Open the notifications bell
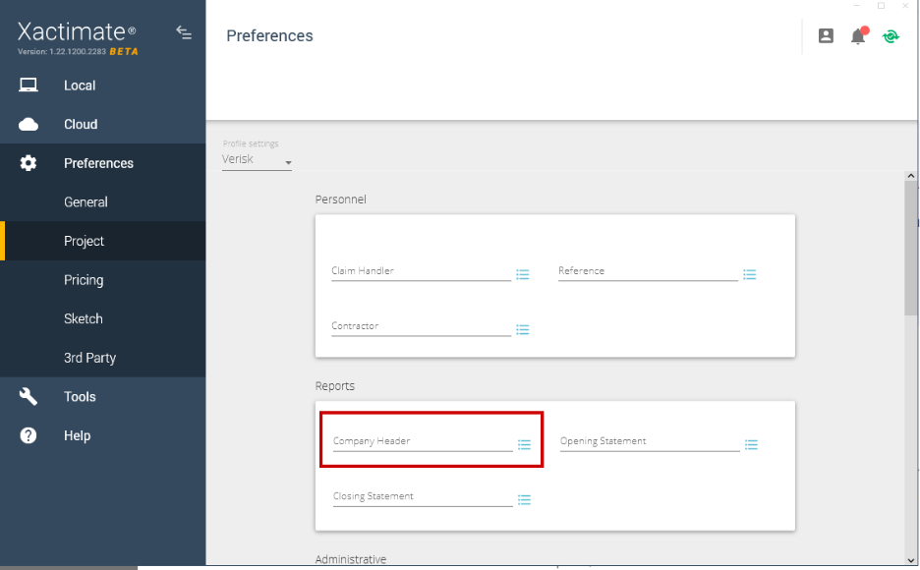920x570 pixels. (858, 35)
